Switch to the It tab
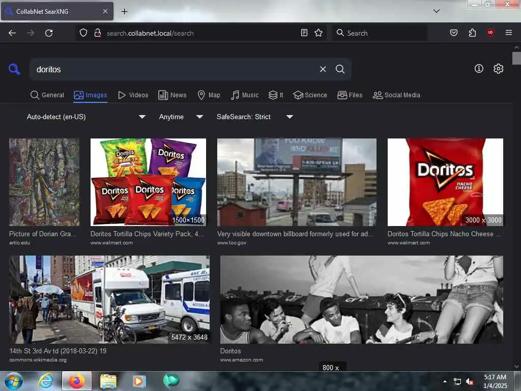 276,95
